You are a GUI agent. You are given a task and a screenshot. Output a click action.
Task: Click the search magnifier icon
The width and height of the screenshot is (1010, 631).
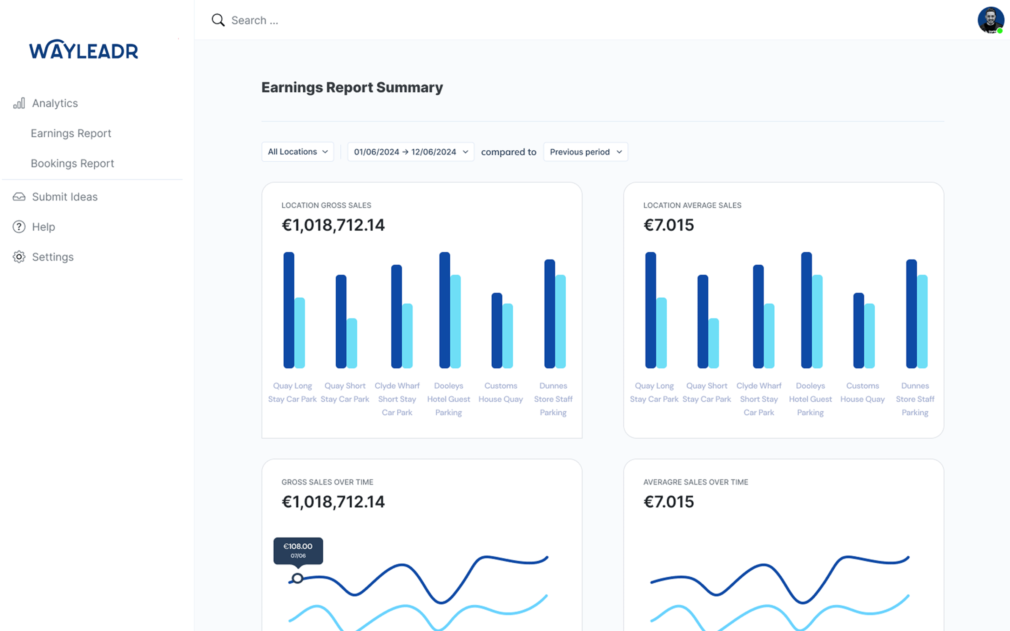pos(218,20)
